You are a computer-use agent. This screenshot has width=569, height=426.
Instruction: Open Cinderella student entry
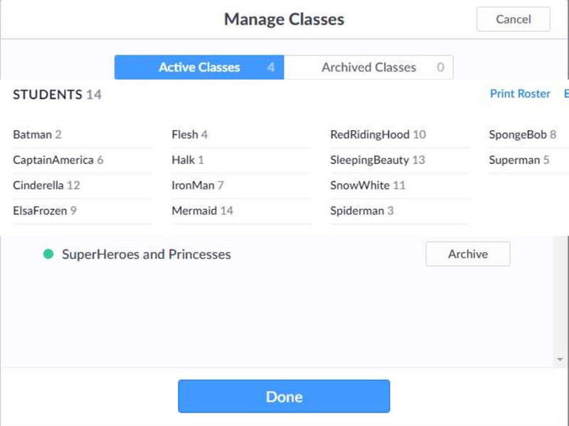pyautogui.click(x=38, y=185)
